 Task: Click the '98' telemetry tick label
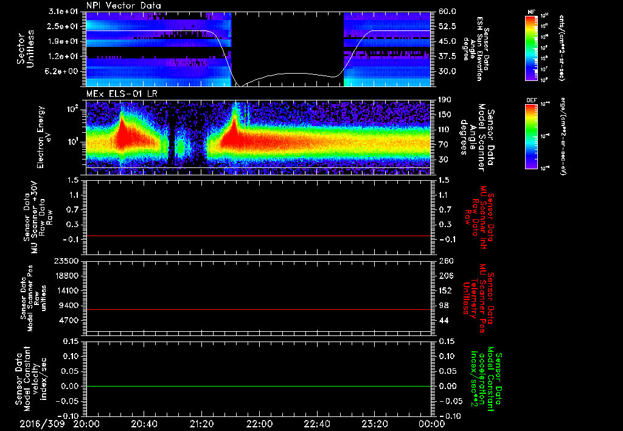(x=443, y=306)
